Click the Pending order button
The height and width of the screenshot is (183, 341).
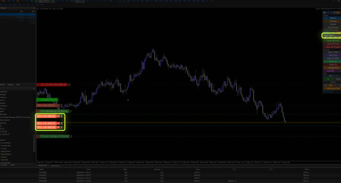click(332, 21)
